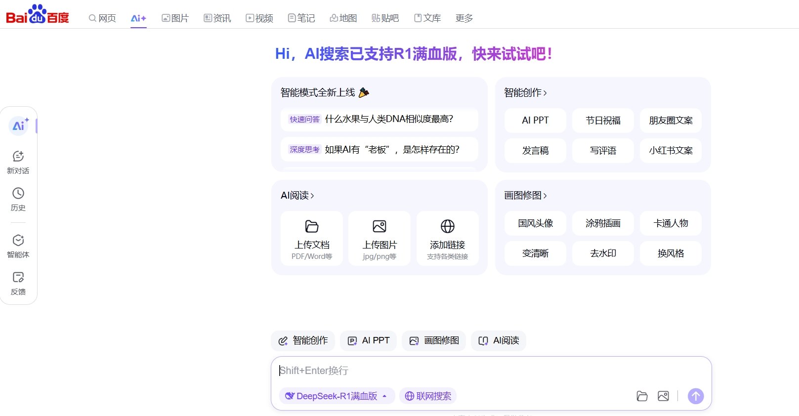799x416 pixels.
Task: Select the 上传文档 PDF/Word card
Action: pyautogui.click(x=312, y=239)
